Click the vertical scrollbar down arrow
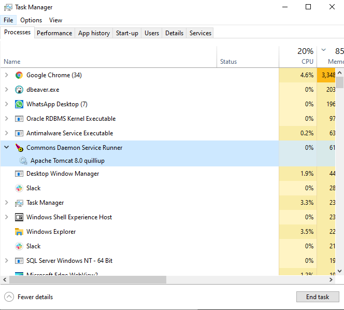The width and height of the screenshot is (344, 310). tap(340, 271)
